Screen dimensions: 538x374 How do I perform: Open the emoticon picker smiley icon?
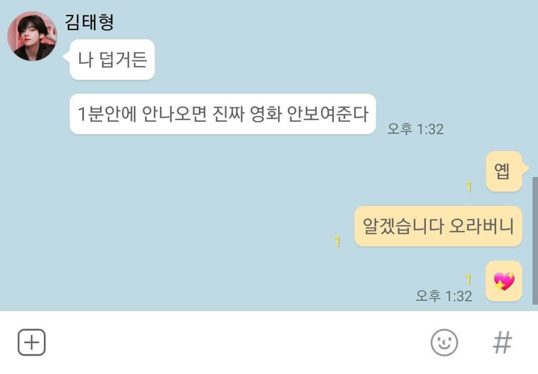pyautogui.click(x=444, y=343)
